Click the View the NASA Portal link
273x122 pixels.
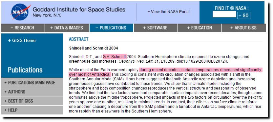tap(169, 12)
